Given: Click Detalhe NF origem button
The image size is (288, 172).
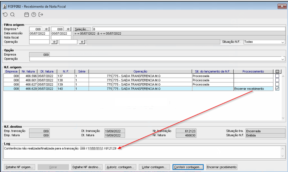Looking at the screenshot, I should click(19, 167).
